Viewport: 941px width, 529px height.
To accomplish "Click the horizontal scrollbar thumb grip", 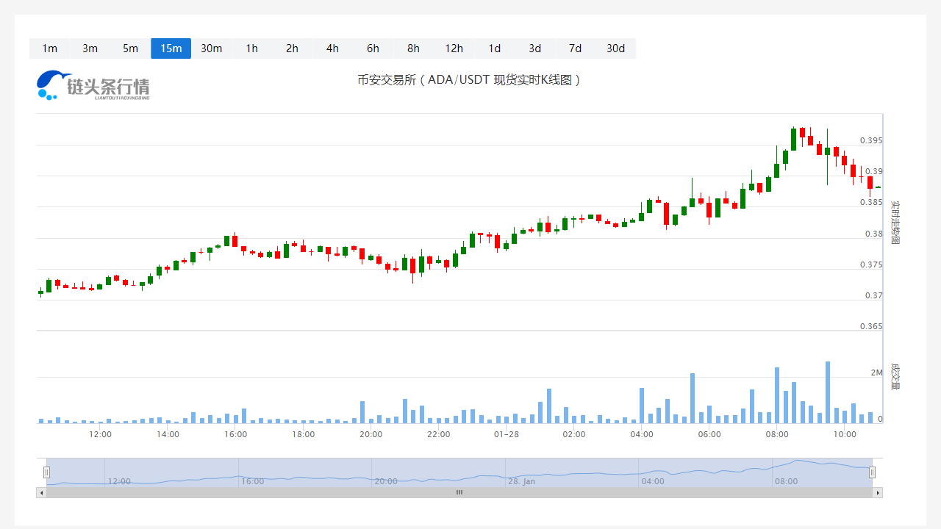I will (x=459, y=492).
